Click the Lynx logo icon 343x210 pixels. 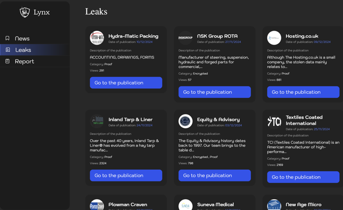click(25, 12)
